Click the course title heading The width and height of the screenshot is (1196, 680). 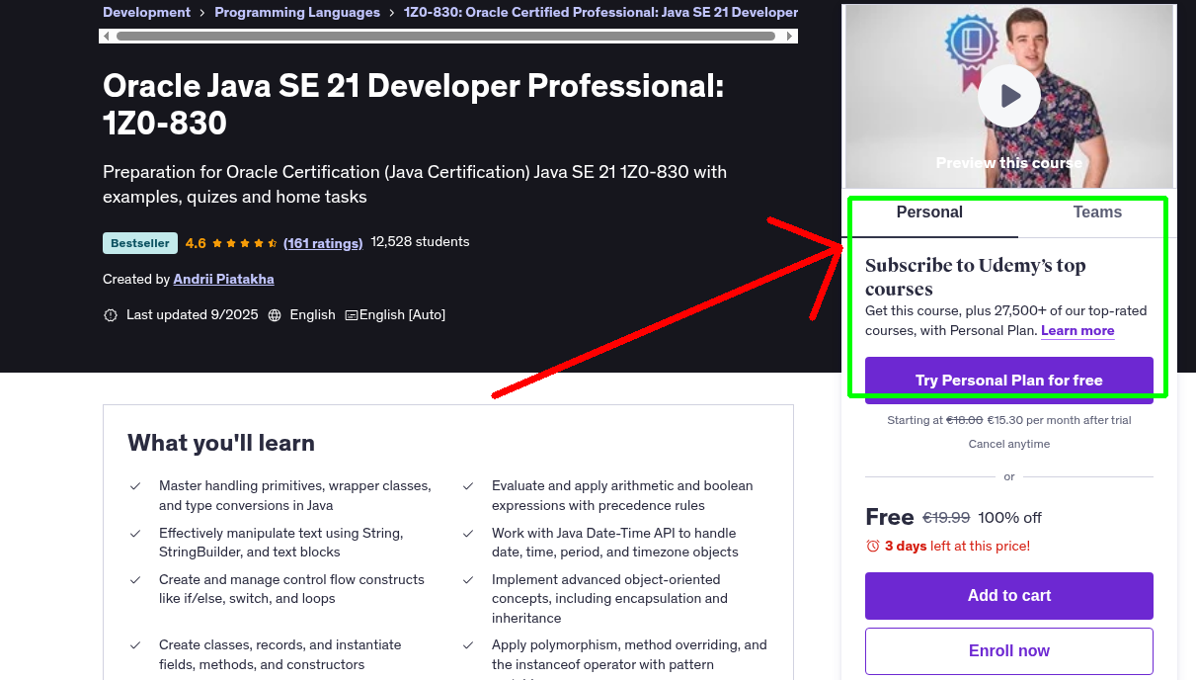[414, 105]
